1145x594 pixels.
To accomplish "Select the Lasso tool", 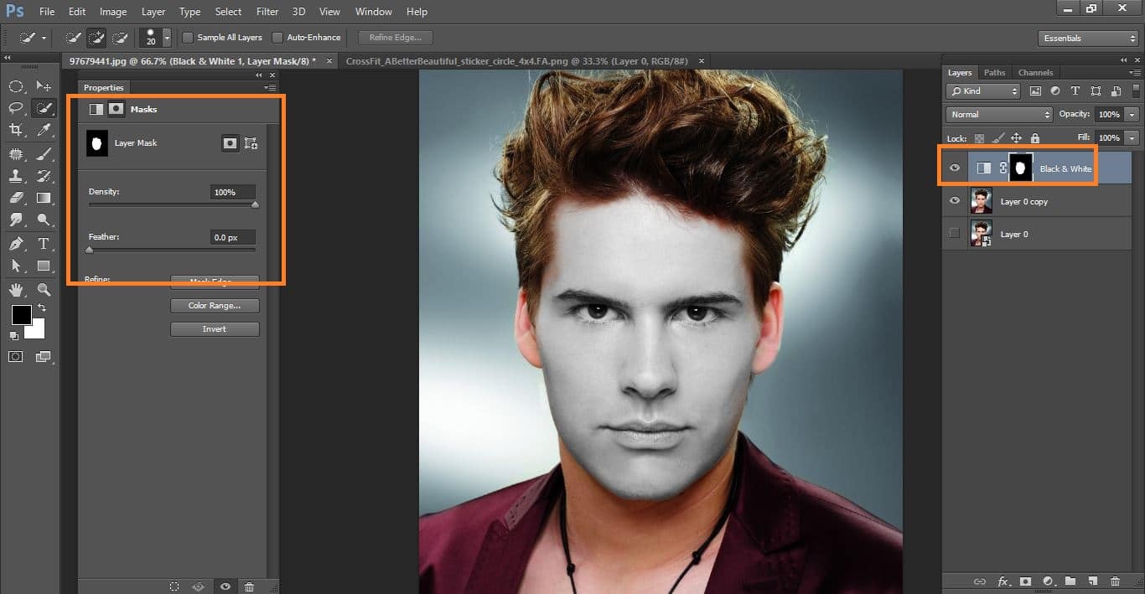I will coord(16,107).
